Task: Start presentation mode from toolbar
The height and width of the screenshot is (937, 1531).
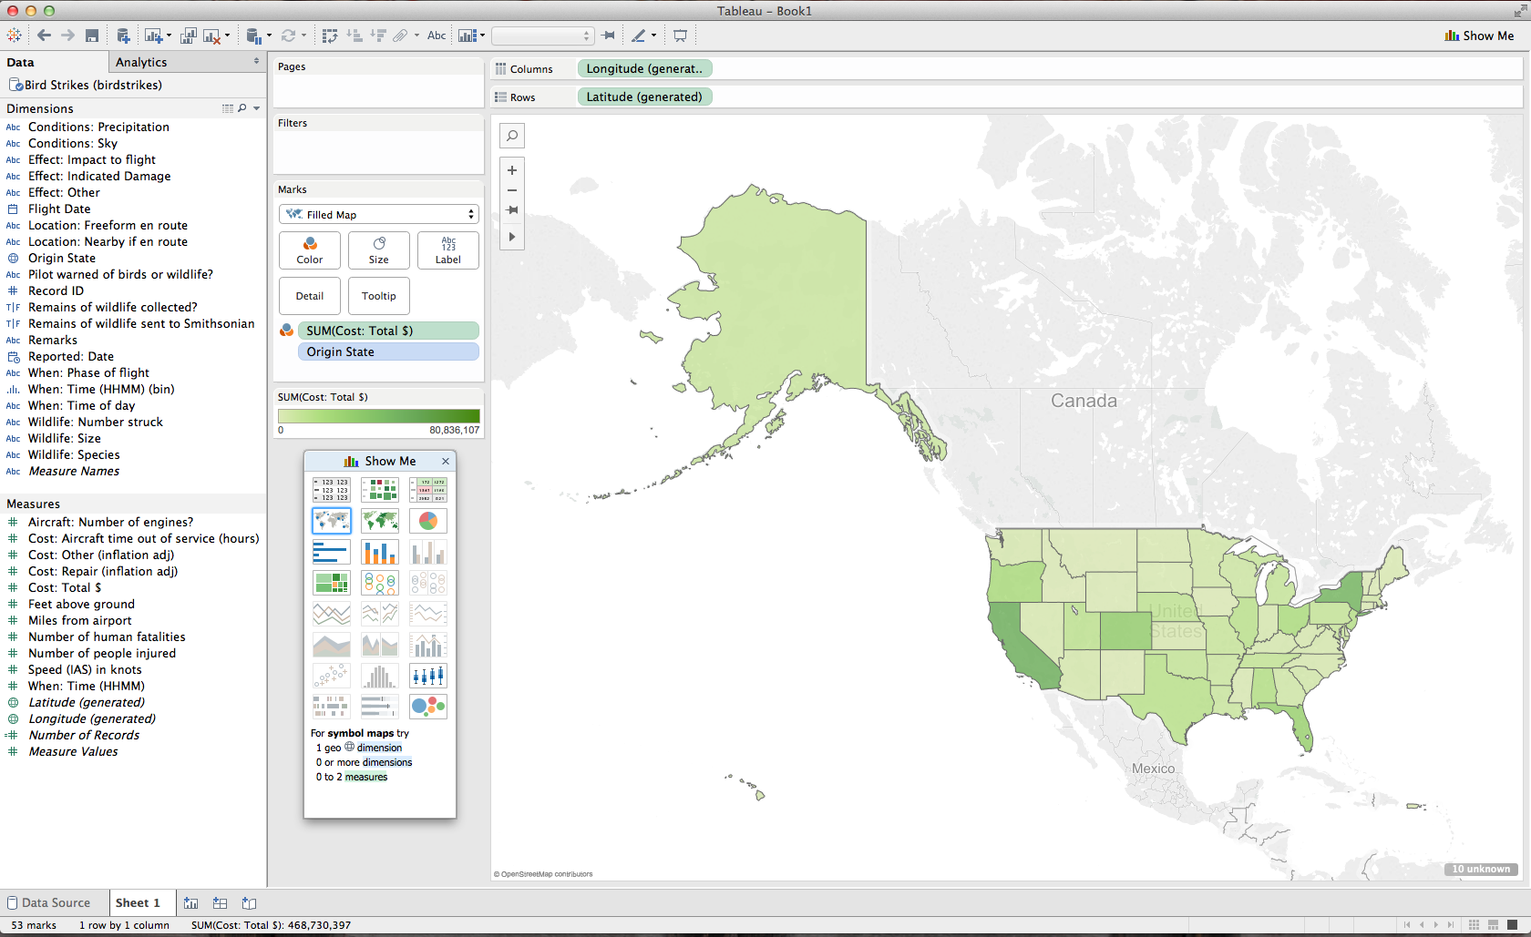Action: pyautogui.click(x=681, y=36)
